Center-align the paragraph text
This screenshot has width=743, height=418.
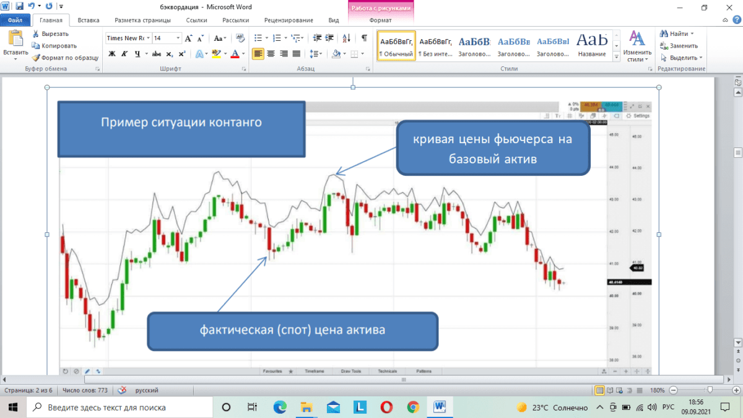271,54
